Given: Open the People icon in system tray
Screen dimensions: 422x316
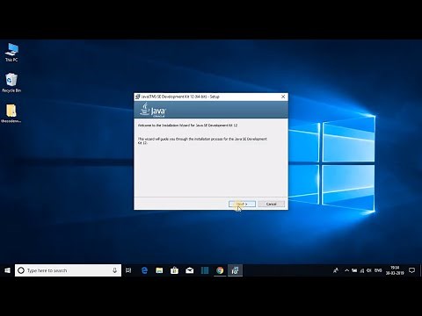Looking at the screenshot, I should (336, 270).
